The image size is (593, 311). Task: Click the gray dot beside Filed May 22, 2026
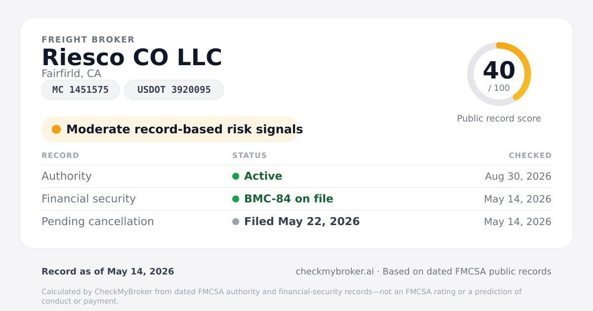pos(236,222)
